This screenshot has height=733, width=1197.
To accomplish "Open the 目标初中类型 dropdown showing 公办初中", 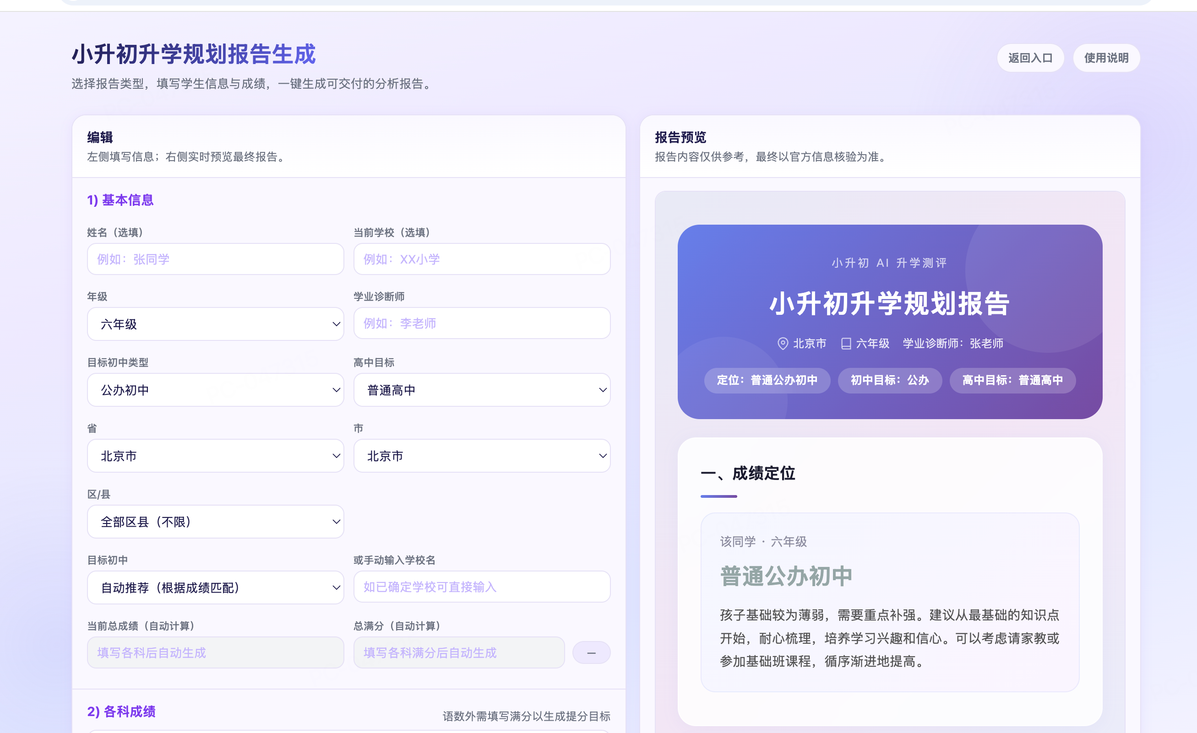I will pyautogui.click(x=215, y=390).
